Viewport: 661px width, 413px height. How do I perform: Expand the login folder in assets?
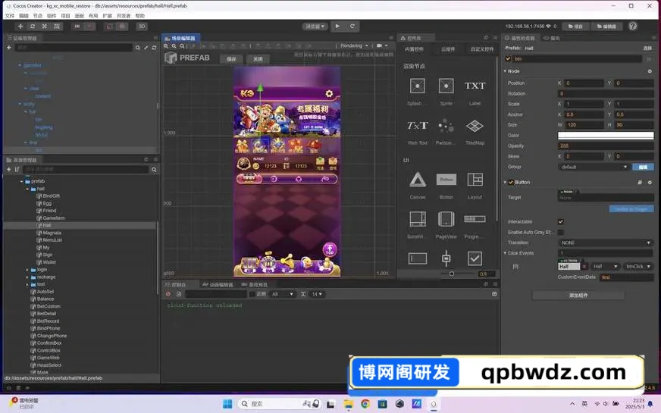click(x=27, y=270)
